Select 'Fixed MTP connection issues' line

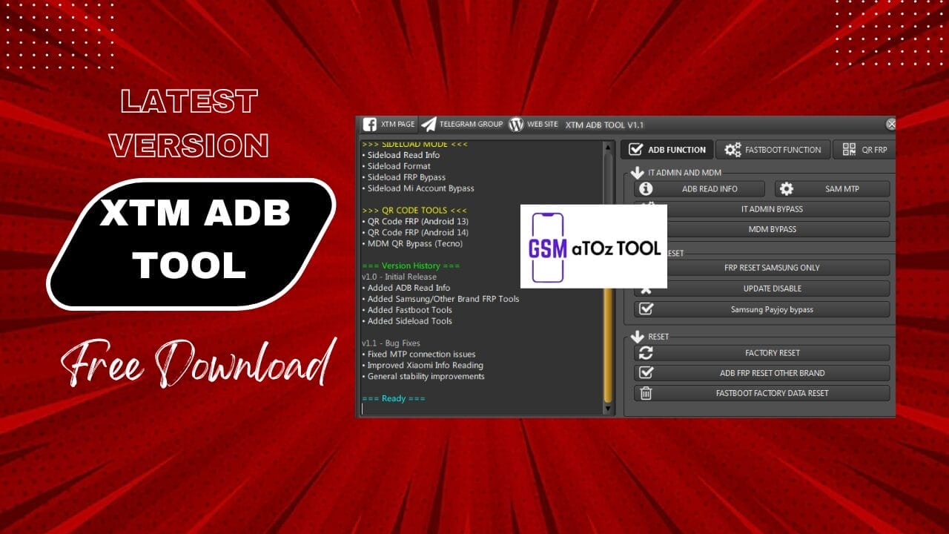point(419,355)
